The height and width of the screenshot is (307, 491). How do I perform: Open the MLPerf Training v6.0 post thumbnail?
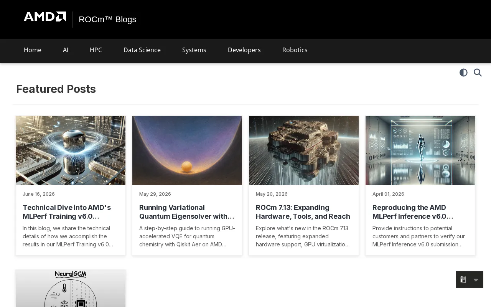pyautogui.click(x=71, y=150)
